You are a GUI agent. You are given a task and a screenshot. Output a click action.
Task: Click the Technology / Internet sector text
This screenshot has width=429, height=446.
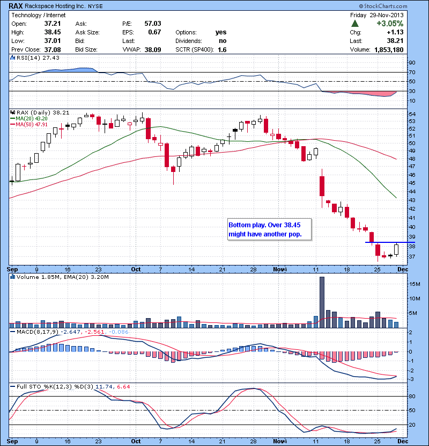pos(38,15)
